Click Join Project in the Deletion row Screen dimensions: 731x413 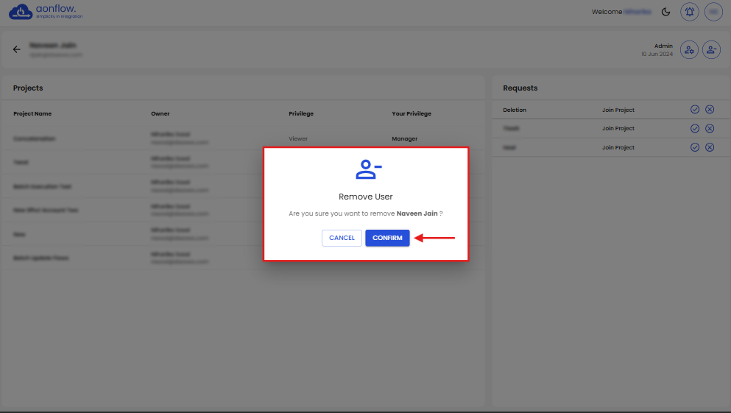coord(618,110)
